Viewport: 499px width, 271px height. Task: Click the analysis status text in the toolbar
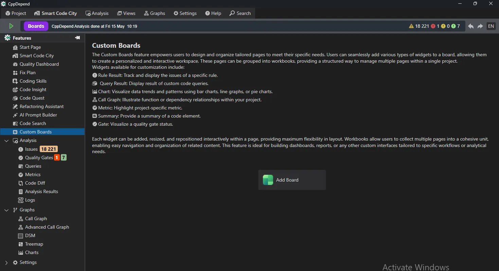[94, 26]
